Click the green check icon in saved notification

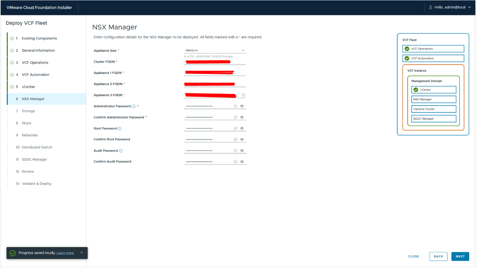[x=13, y=254]
